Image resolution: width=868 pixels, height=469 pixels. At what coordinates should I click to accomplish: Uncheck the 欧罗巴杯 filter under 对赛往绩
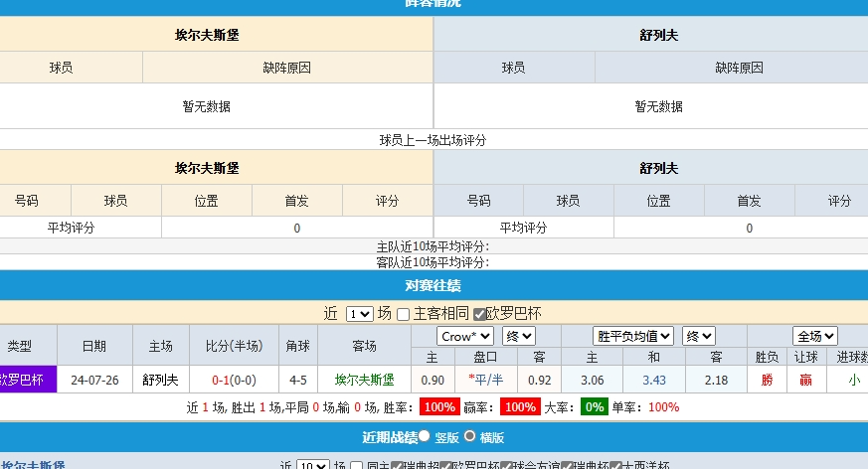pyautogui.click(x=479, y=315)
